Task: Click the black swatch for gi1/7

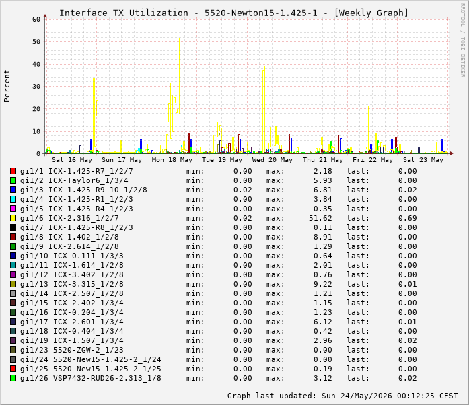Action: (13, 227)
